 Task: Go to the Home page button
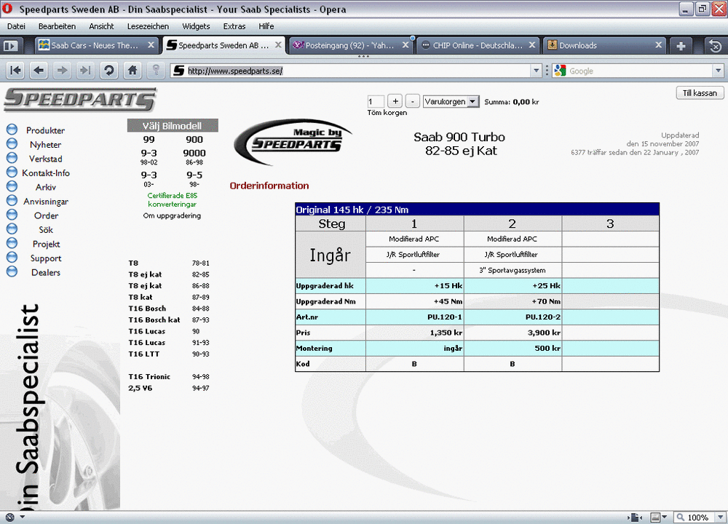[x=132, y=71]
